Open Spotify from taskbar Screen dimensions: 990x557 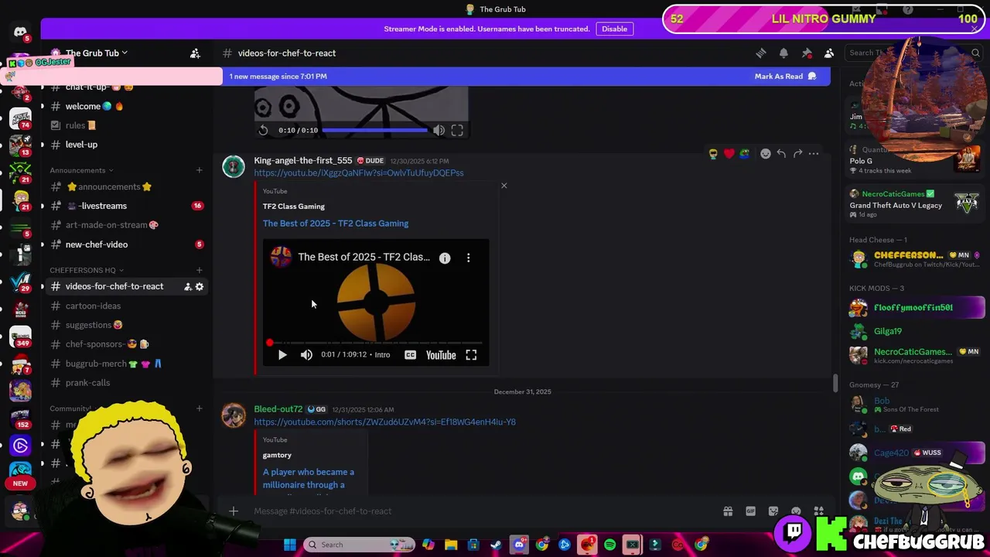[x=609, y=545]
